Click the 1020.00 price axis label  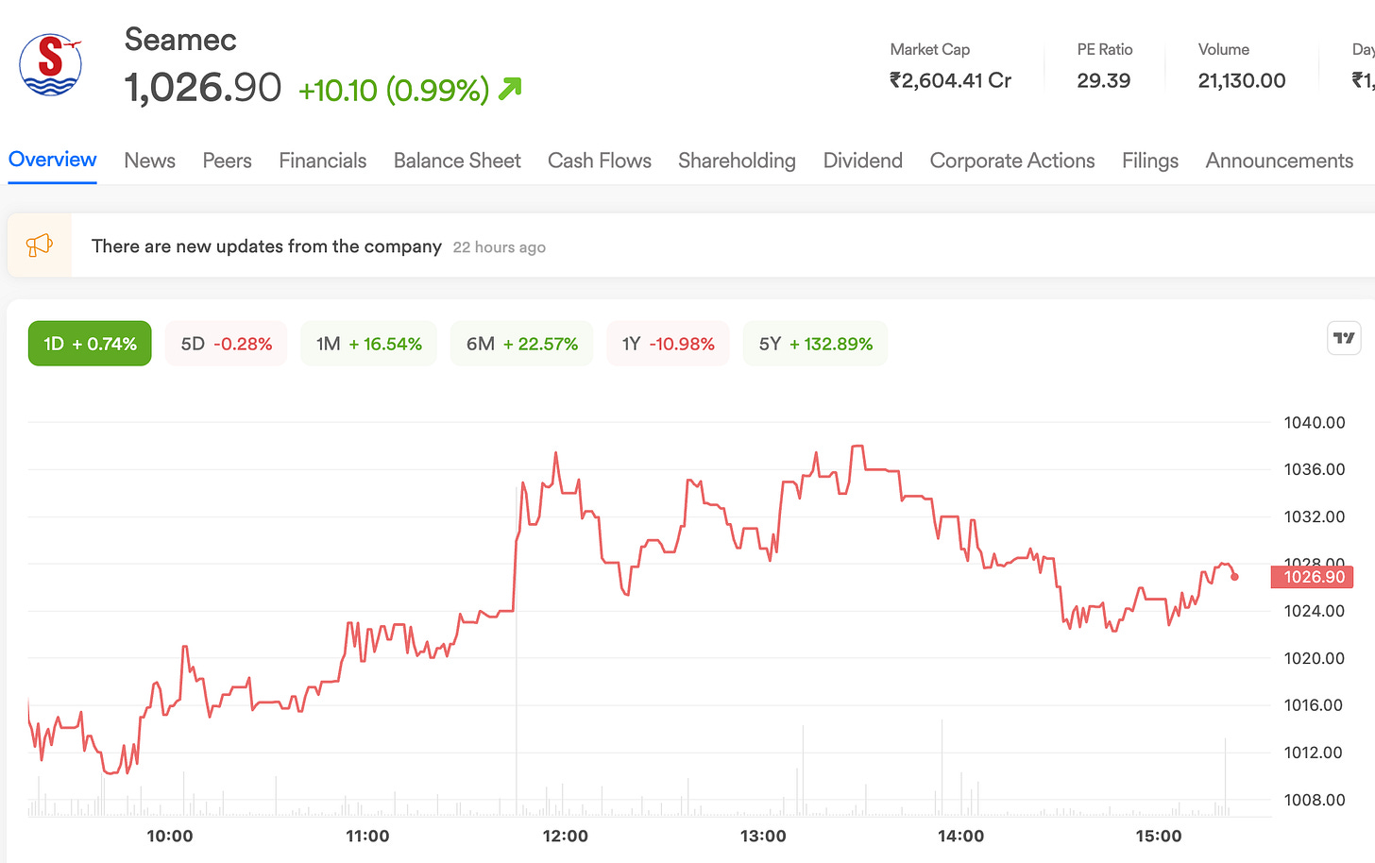(1315, 658)
